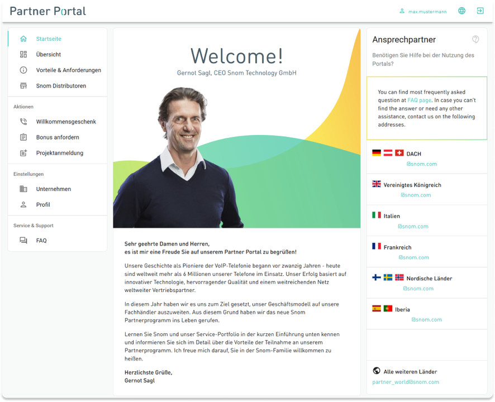Click the Partner Portal logo
The image size is (495, 402).
(48, 11)
